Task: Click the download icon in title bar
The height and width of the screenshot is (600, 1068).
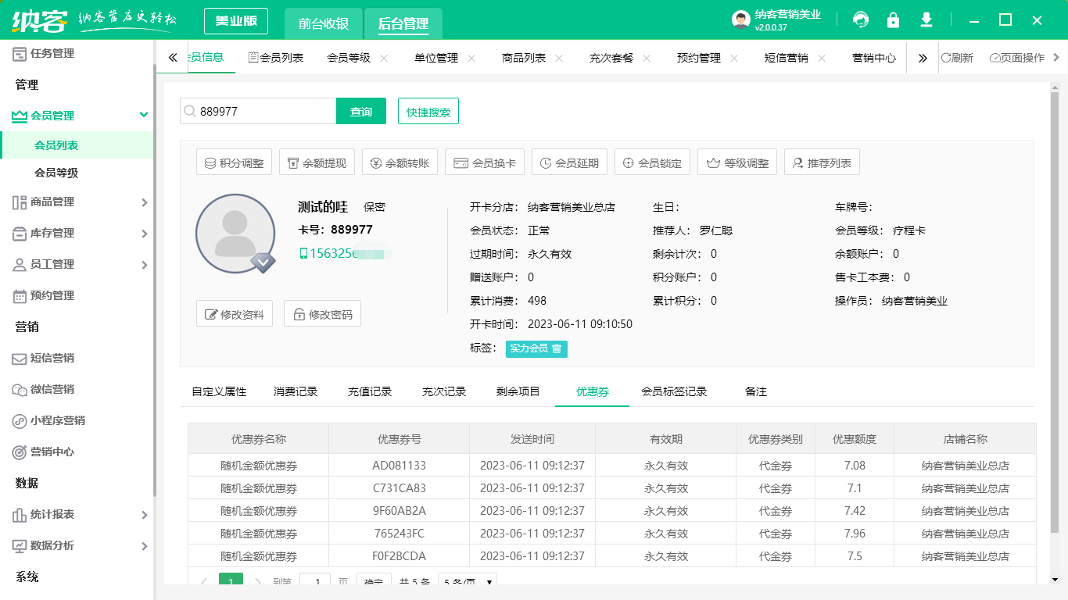Action: pyautogui.click(x=926, y=20)
